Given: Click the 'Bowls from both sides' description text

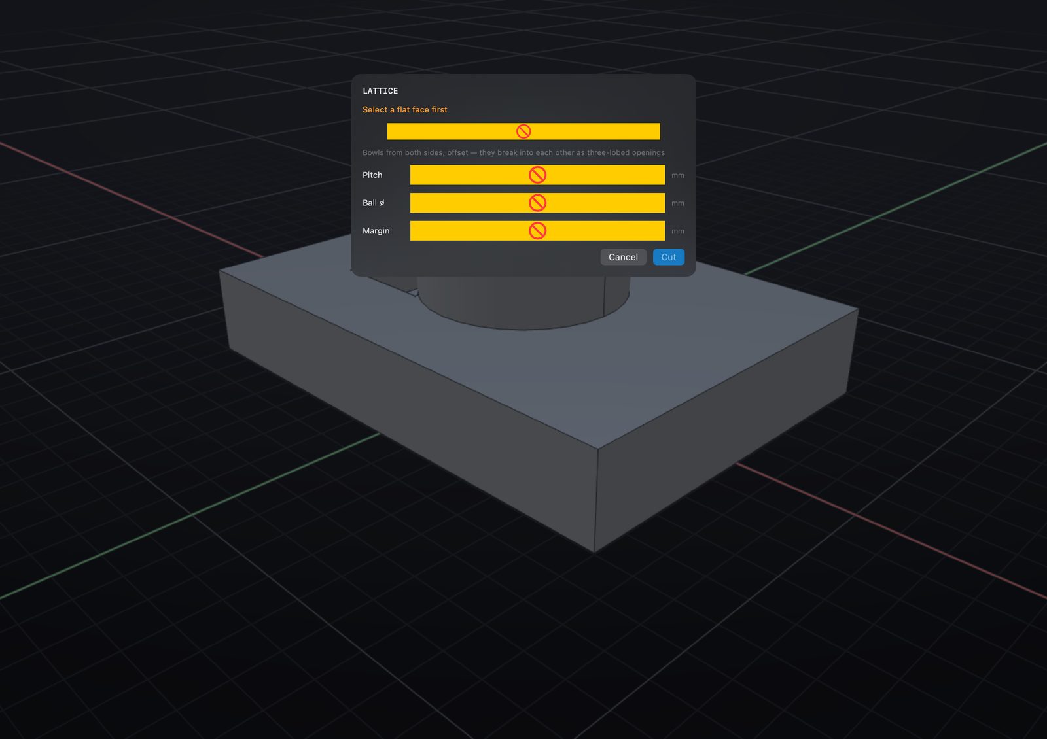Looking at the screenshot, I should tap(514, 152).
